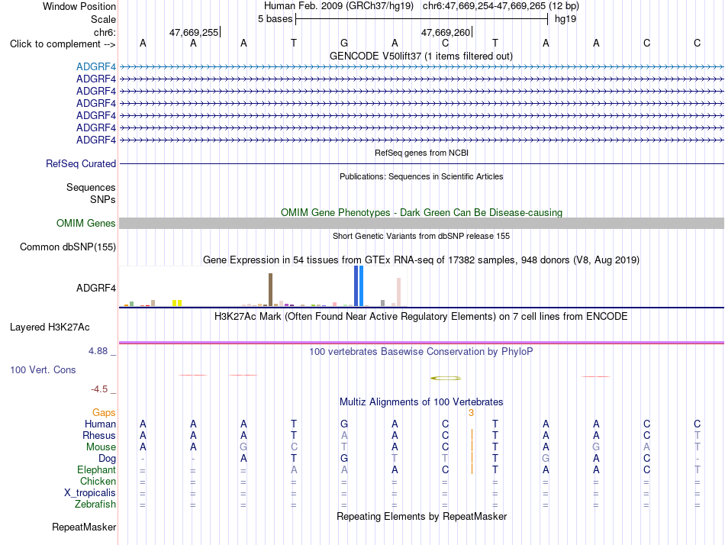The image size is (725, 545).
Task: Click the yellow-green PhyloP conservation mark
Action: coord(446,378)
